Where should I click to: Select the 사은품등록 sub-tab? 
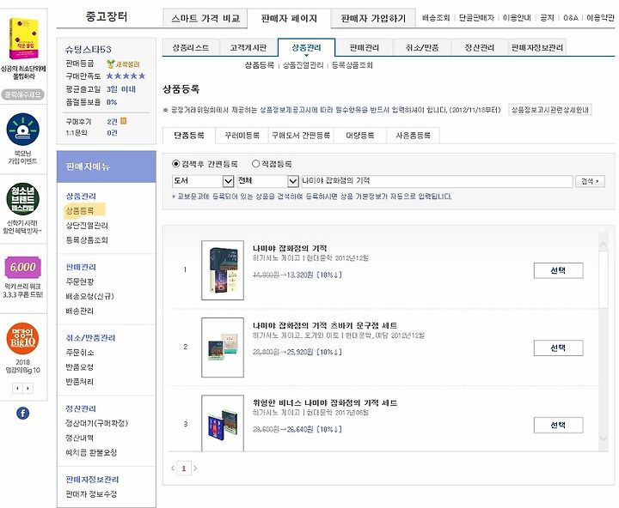point(413,136)
